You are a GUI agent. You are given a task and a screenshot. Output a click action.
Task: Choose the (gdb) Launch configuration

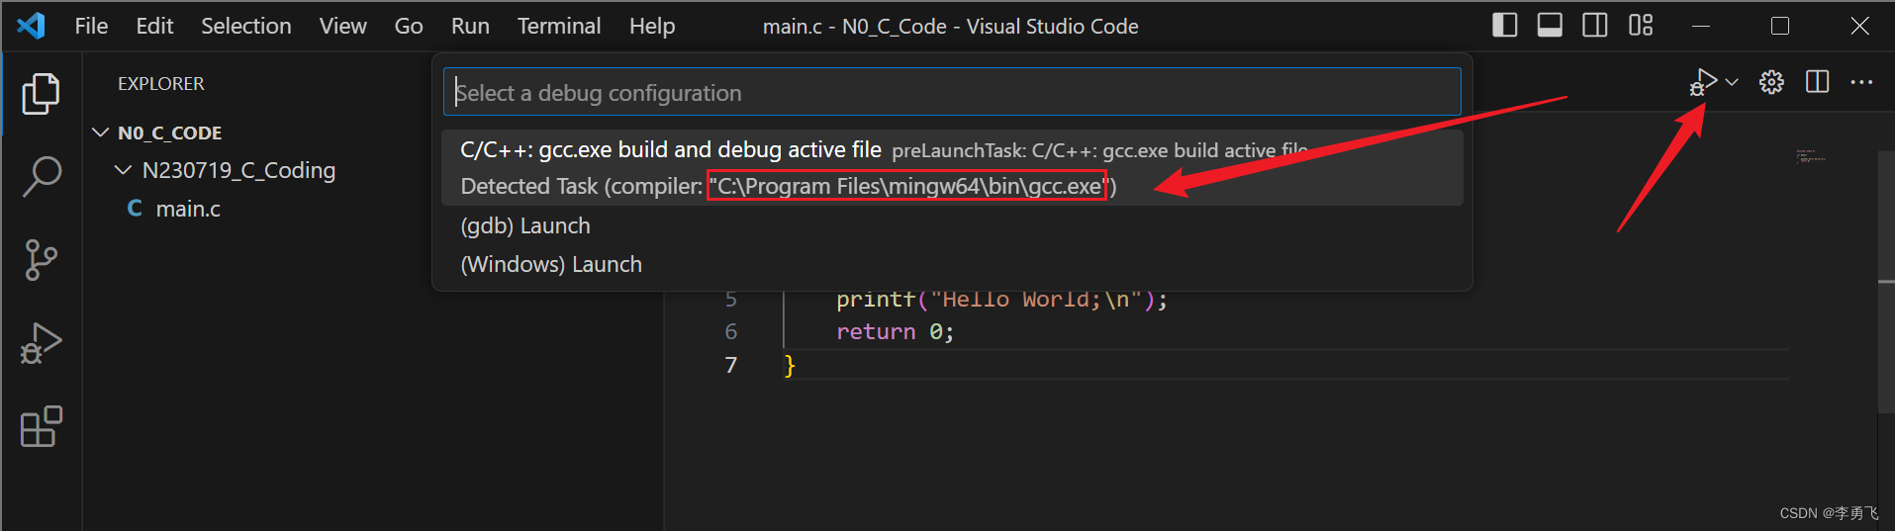pos(952,225)
